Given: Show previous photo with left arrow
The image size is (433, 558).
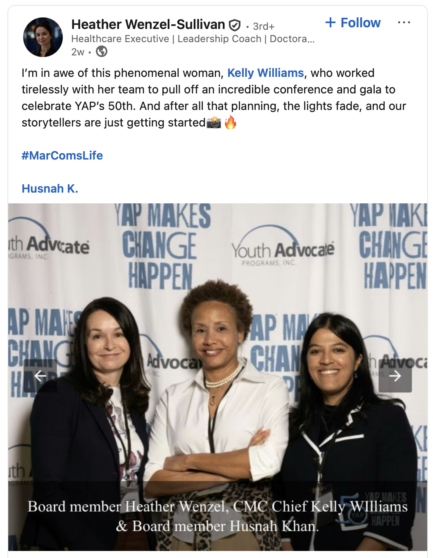Looking at the screenshot, I should (x=40, y=376).
